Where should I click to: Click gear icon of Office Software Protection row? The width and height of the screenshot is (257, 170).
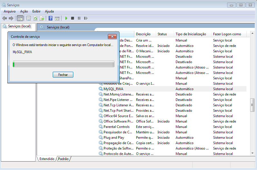coord(100,121)
